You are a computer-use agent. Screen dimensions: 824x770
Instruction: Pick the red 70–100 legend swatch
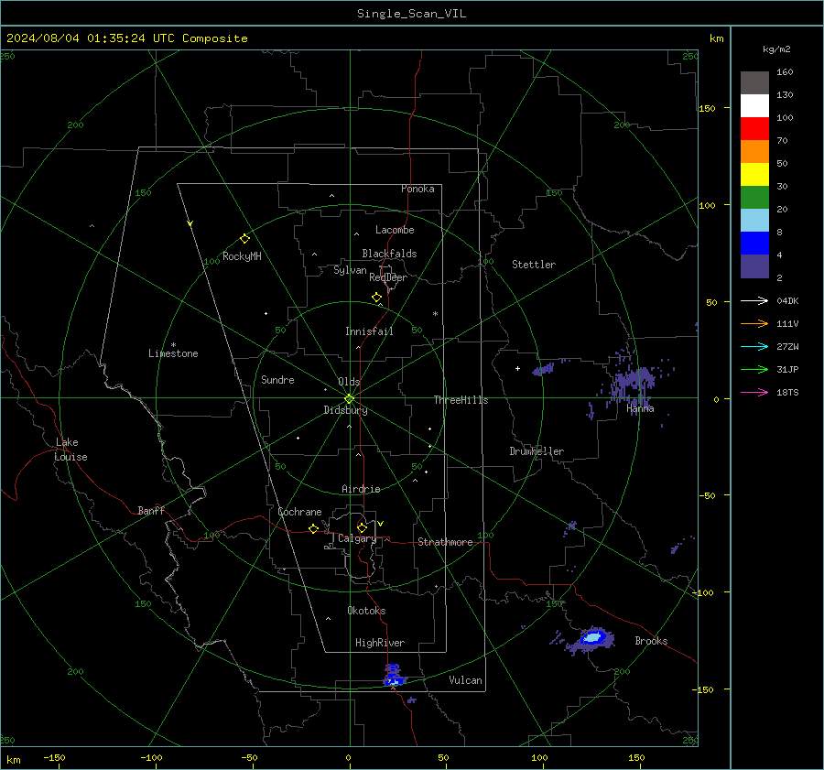click(754, 129)
